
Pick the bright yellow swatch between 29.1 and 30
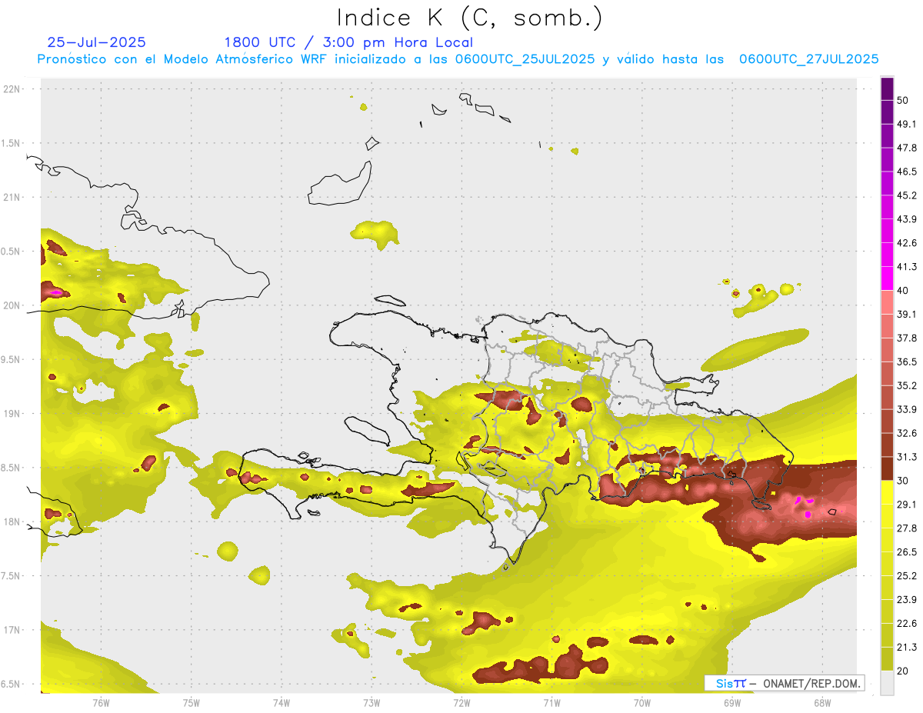(x=887, y=492)
